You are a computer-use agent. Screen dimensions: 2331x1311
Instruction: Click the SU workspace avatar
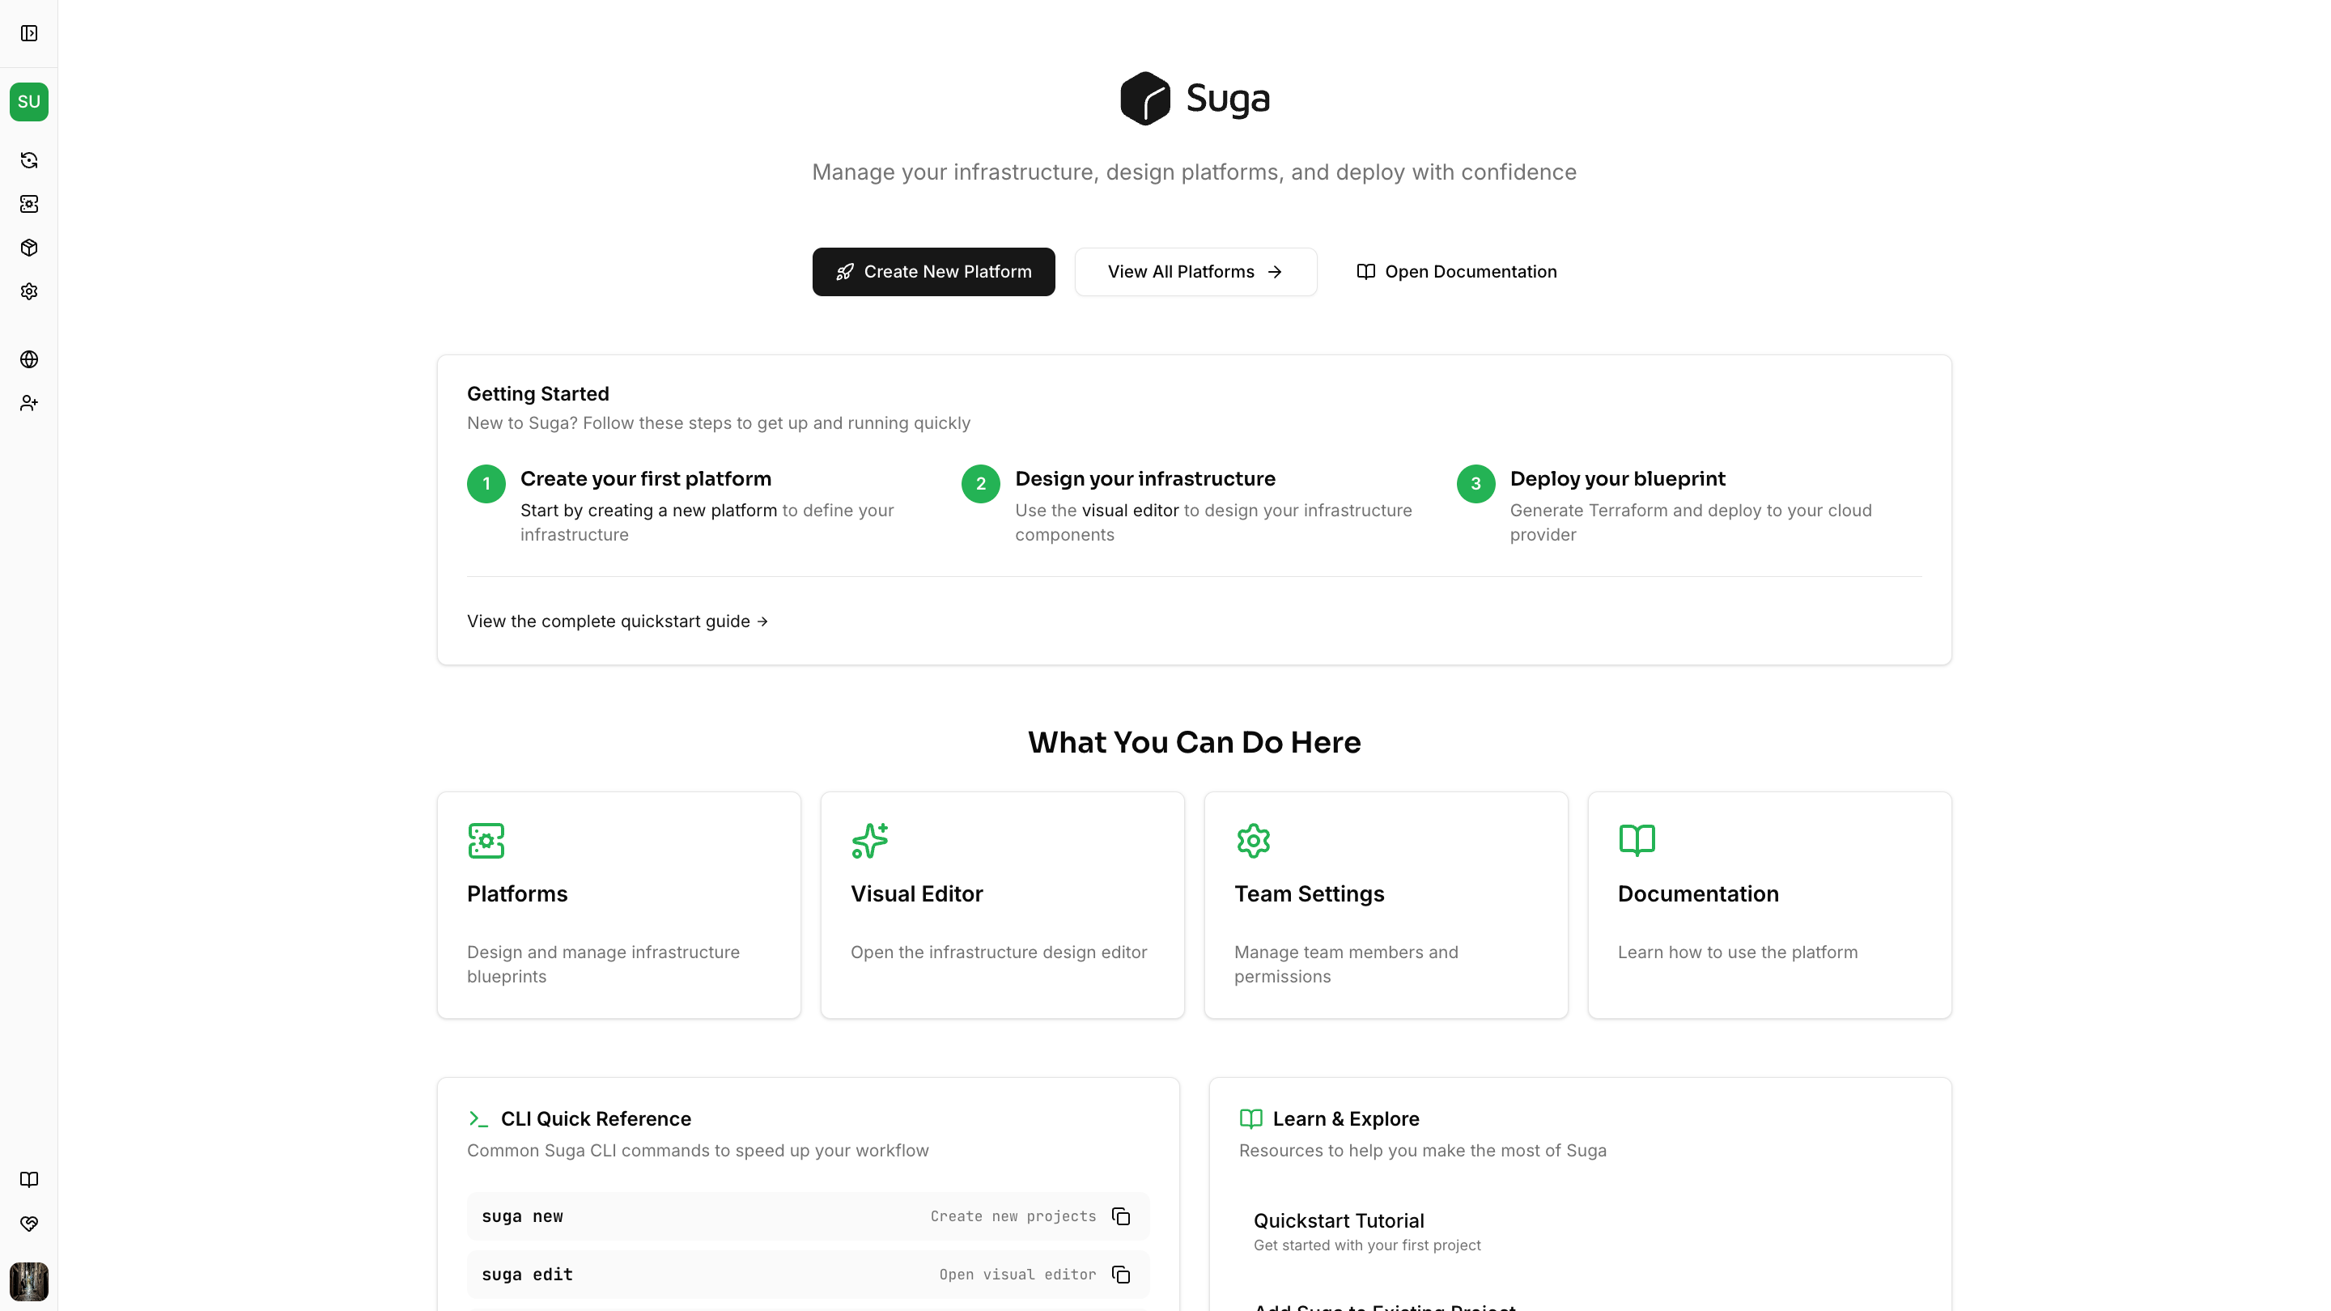pos(28,101)
